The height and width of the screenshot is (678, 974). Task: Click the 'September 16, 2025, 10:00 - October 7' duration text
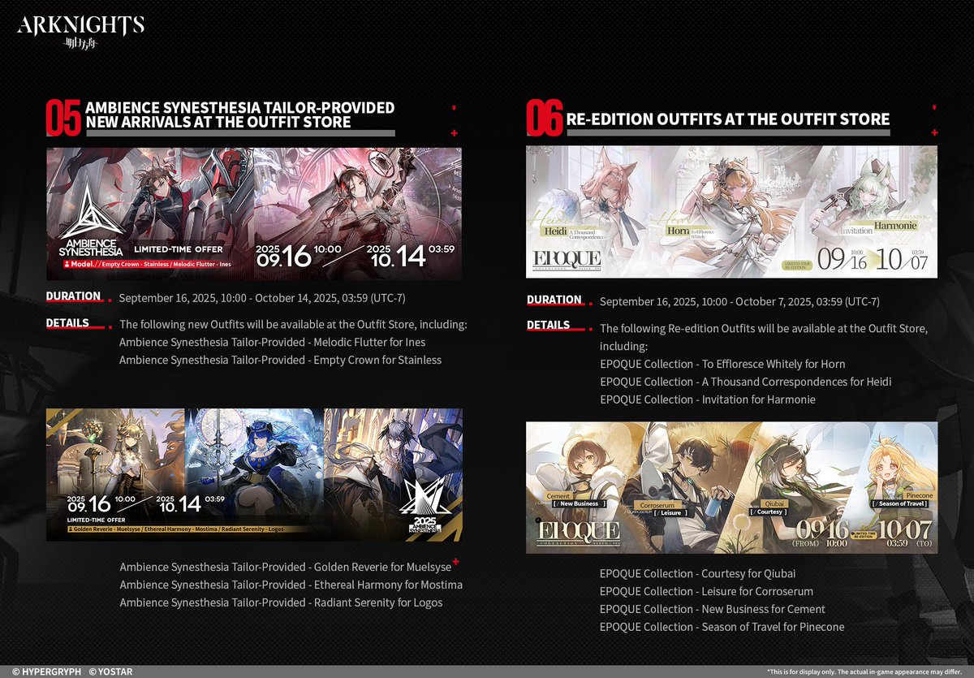click(740, 301)
